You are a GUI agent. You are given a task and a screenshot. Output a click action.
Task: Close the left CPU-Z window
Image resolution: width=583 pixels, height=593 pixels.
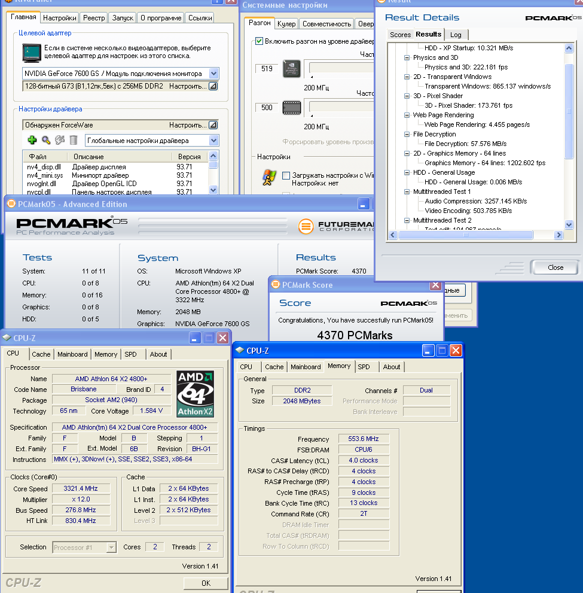click(223, 338)
